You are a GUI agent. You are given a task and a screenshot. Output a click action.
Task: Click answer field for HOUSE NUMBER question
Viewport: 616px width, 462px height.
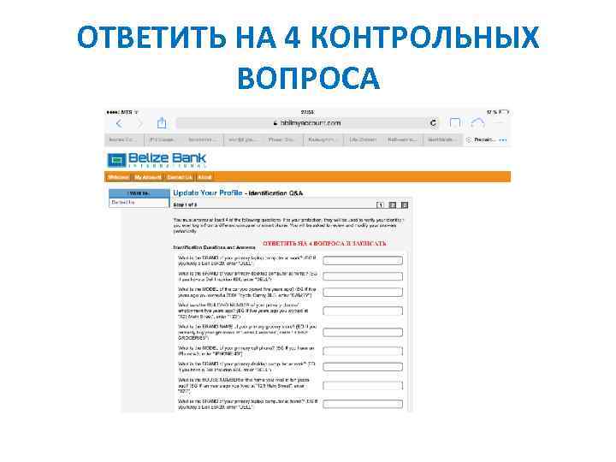[x=363, y=385]
